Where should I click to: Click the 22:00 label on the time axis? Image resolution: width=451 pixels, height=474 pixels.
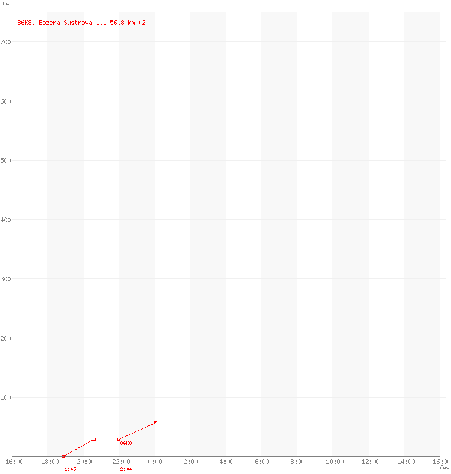coord(121,462)
